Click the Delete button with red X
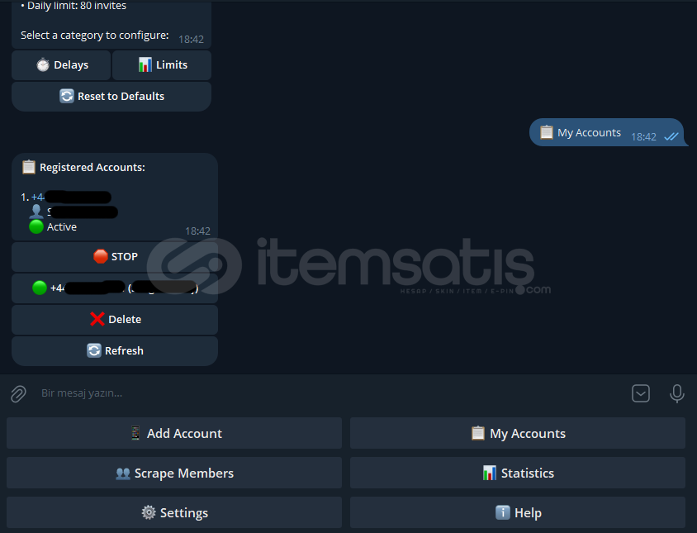 click(115, 320)
